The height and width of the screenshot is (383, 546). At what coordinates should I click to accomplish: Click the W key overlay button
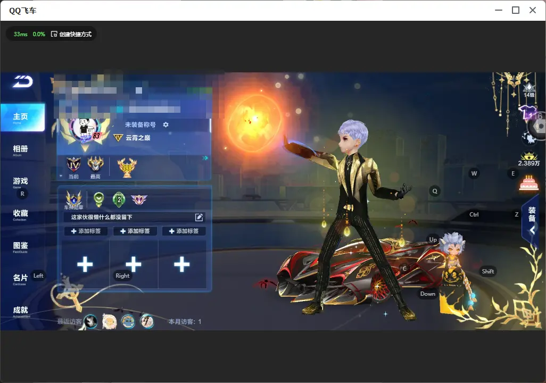[x=474, y=173]
